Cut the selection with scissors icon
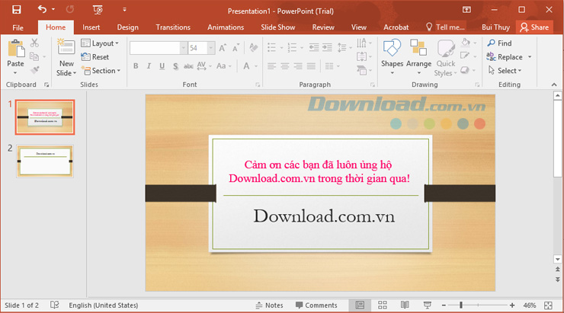 point(34,43)
